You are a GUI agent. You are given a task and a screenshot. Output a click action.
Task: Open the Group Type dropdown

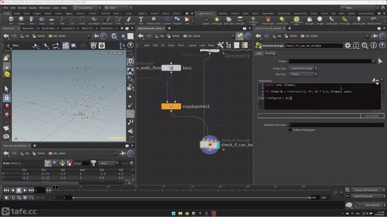pos(303,68)
